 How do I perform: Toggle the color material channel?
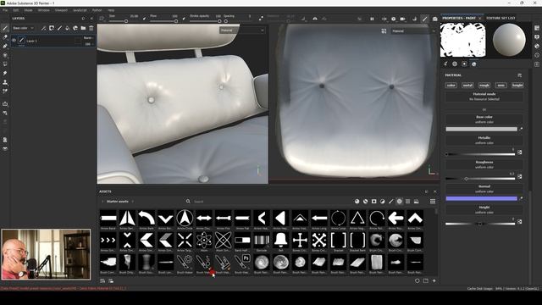pyautogui.click(x=451, y=85)
